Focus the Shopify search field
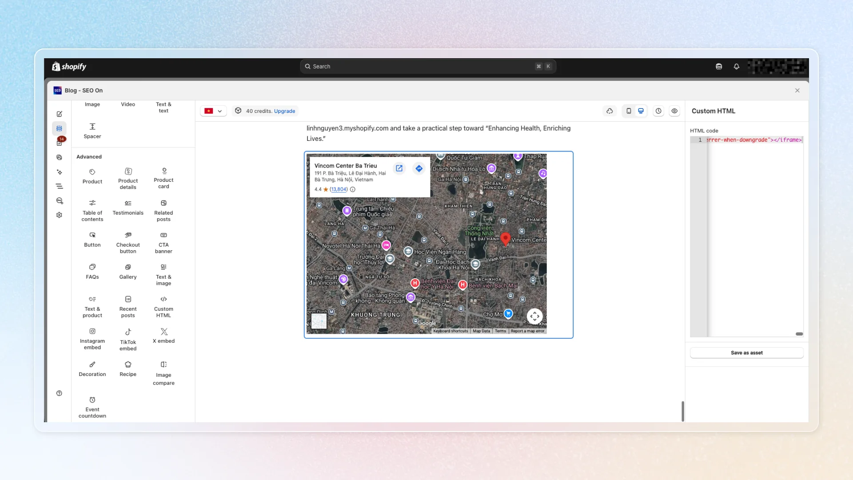The height and width of the screenshot is (480, 853). [428, 67]
